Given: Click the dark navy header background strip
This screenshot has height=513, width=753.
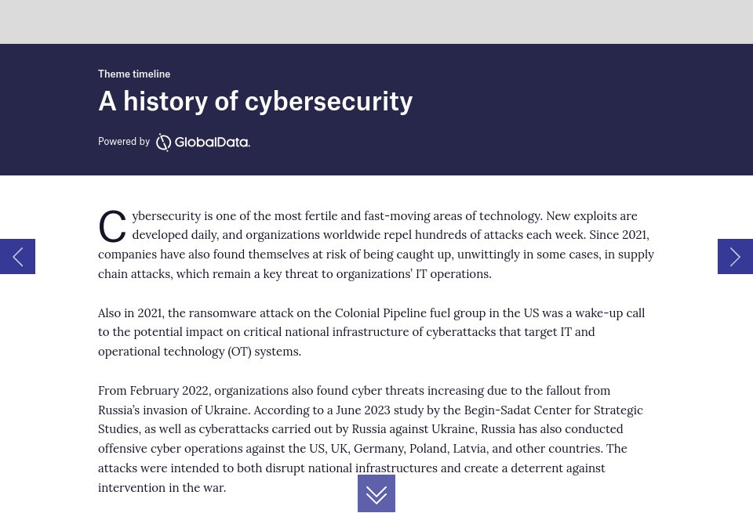Looking at the screenshot, I should (x=549, y=110).
